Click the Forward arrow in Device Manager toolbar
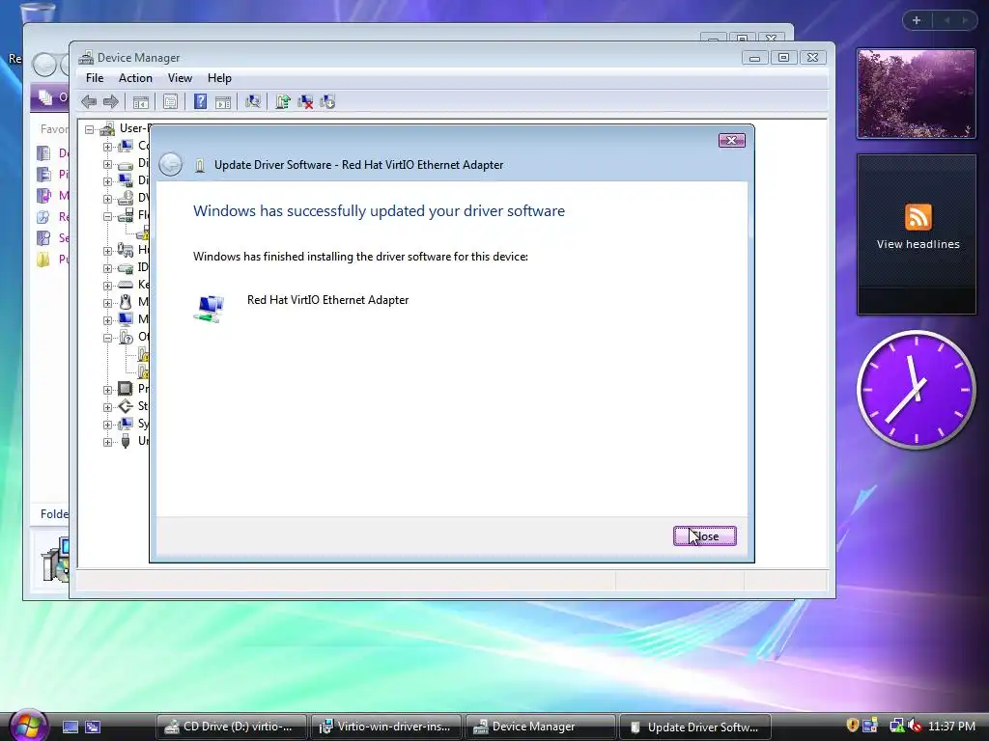 click(111, 101)
